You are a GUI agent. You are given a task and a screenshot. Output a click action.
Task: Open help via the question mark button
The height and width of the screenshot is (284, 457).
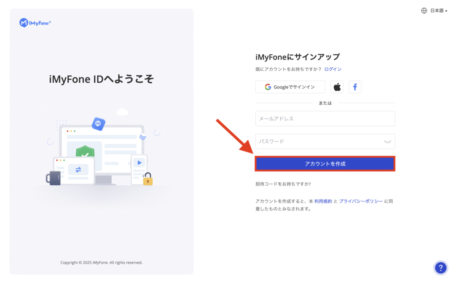coord(440,268)
